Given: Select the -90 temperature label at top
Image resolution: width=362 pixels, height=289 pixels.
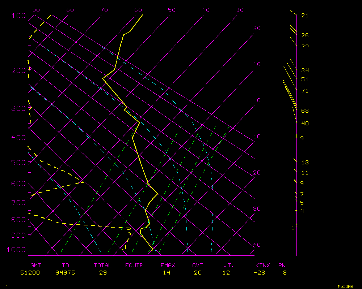Looking at the screenshot, I should (x=34, y=10).
